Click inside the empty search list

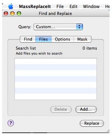point(56,79)
